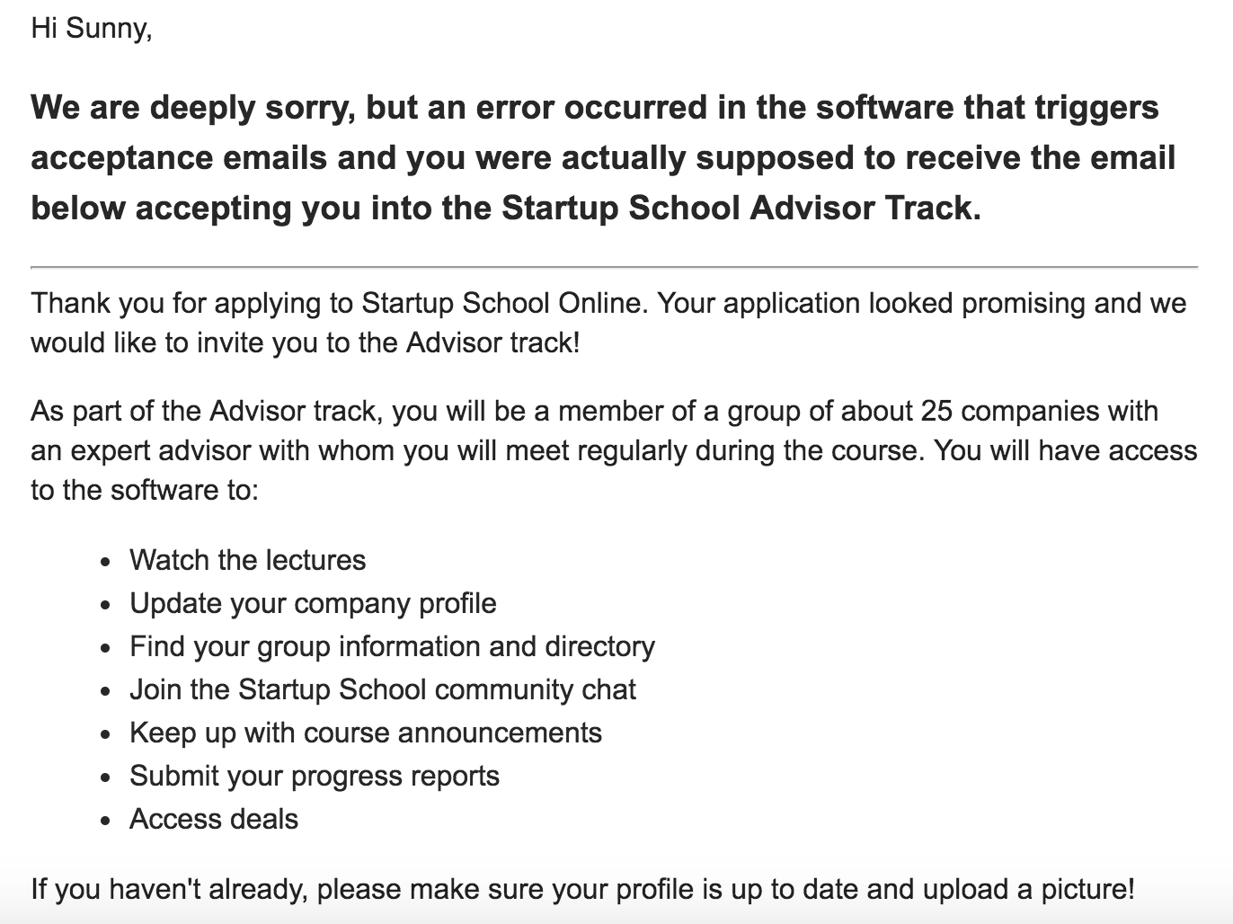Select the "Update your company profile" bullet
Viewport: 1233px width, 924px height.
(313, 603)
